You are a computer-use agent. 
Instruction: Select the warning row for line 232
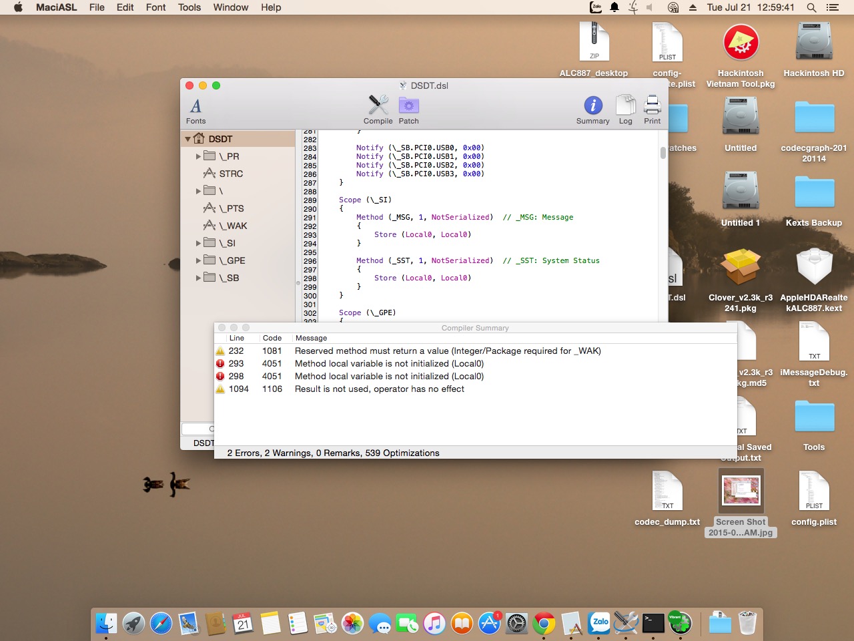pos(475,351)
